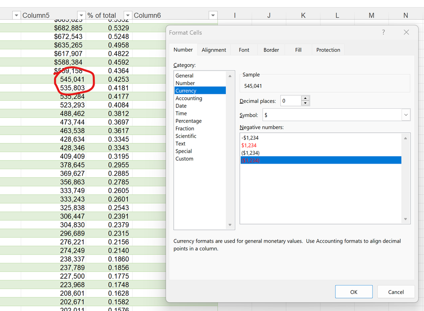The height and width of the screenshot is (311, 424).
Task: Select Accounting category
Action: pyautogui.click(x=200, y=98)
